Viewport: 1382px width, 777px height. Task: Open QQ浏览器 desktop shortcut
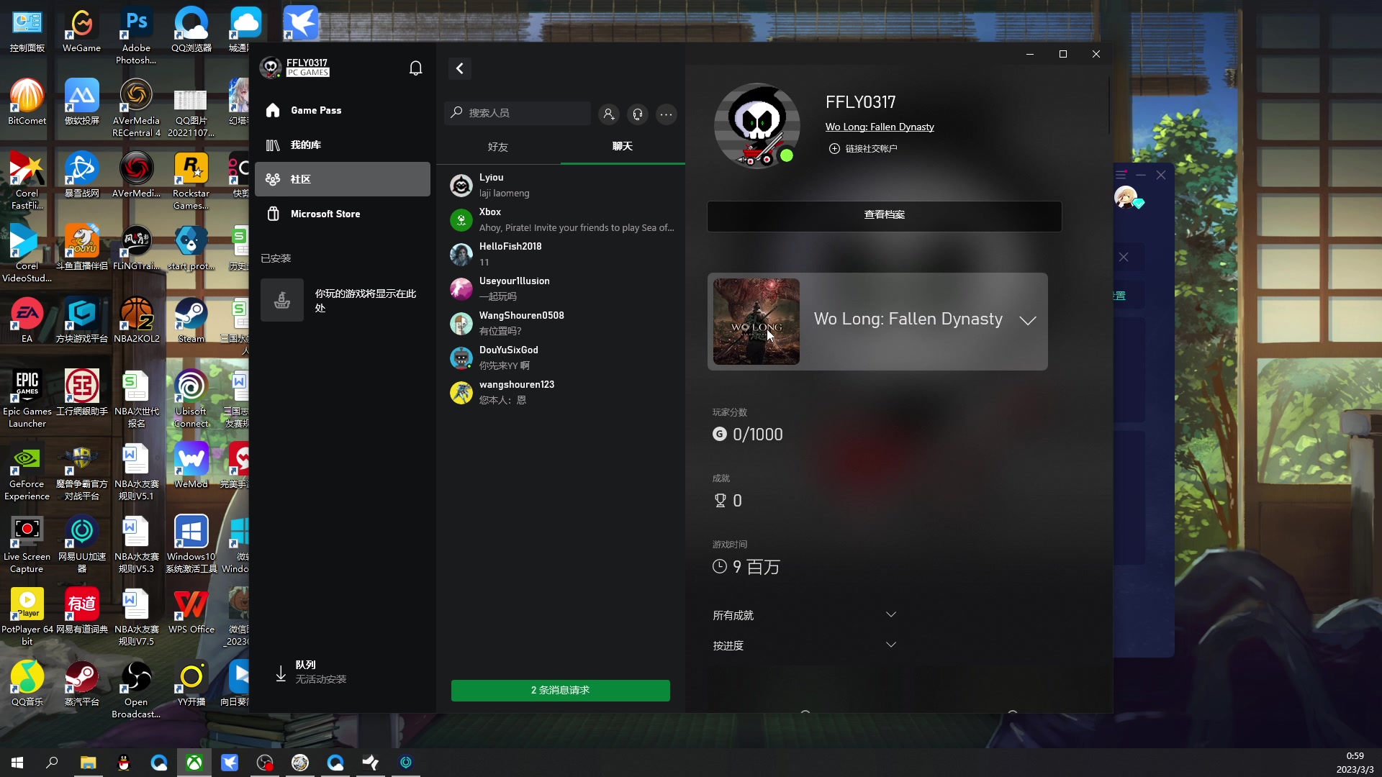click(x=191, y=30)
